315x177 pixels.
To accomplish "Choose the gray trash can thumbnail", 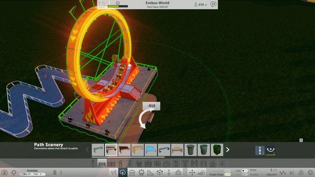I will tap(190, 149).
